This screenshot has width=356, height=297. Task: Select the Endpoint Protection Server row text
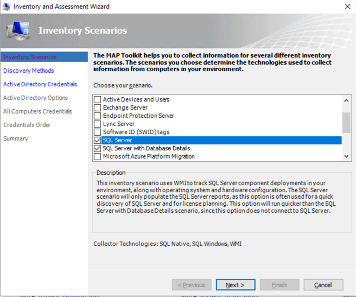tap(138, 116)
